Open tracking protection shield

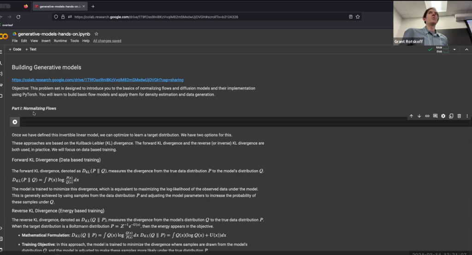[x=56, y=17]
